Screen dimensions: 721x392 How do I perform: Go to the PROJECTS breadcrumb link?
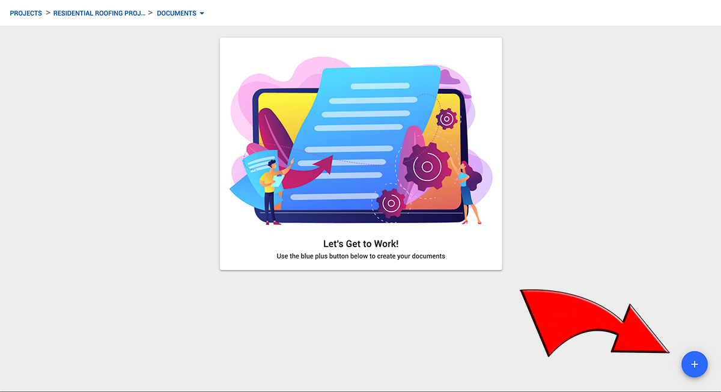(x=26, y=13)
